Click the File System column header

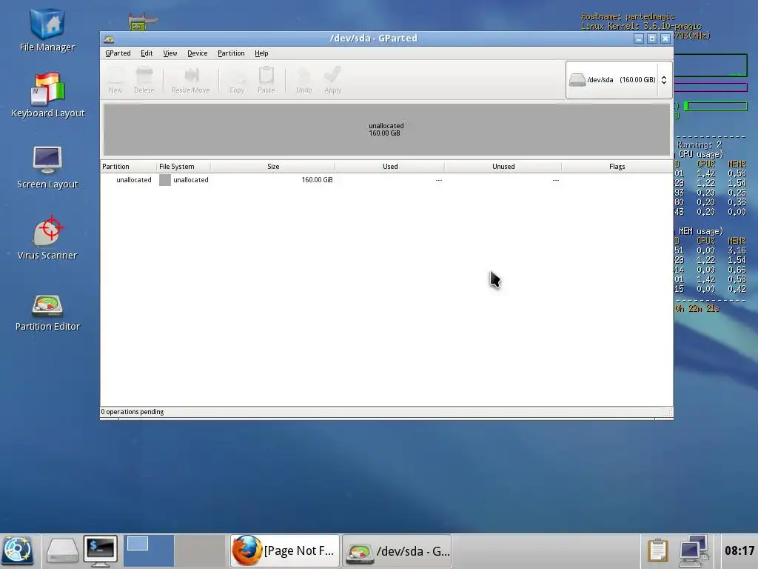pos(184,167)
